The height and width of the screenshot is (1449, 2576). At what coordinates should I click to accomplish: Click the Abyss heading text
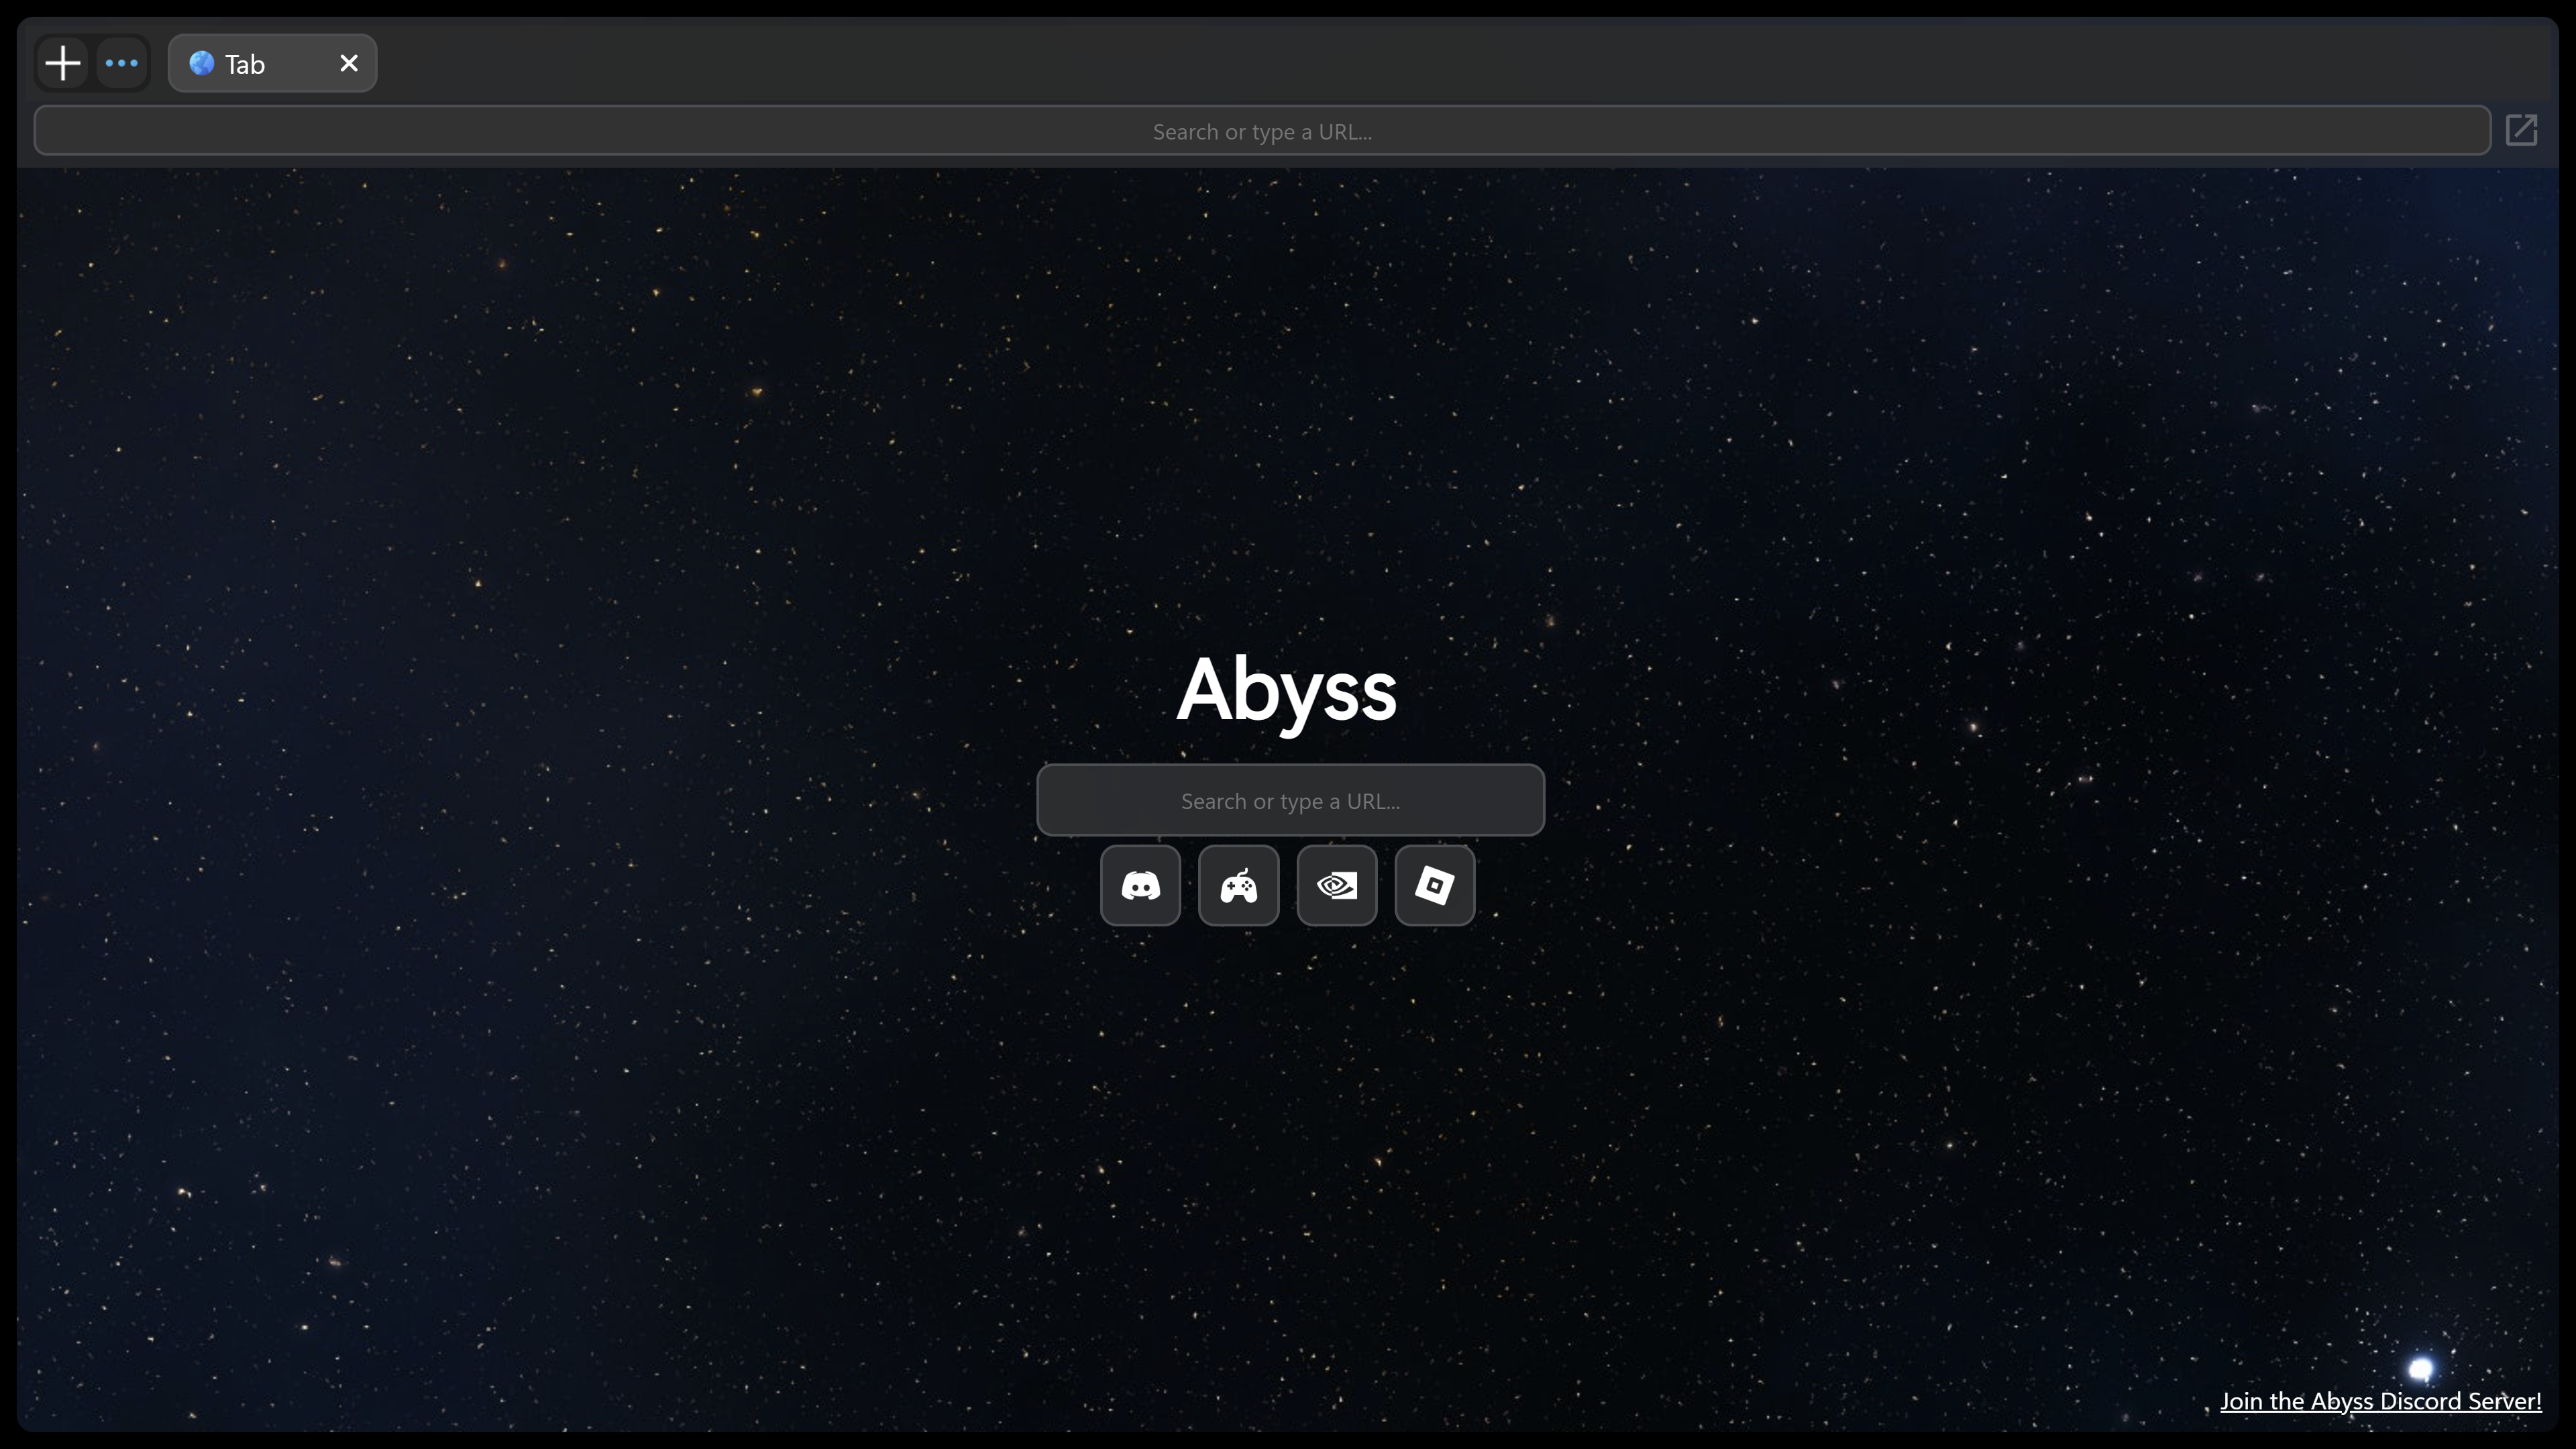[1286, 690]
